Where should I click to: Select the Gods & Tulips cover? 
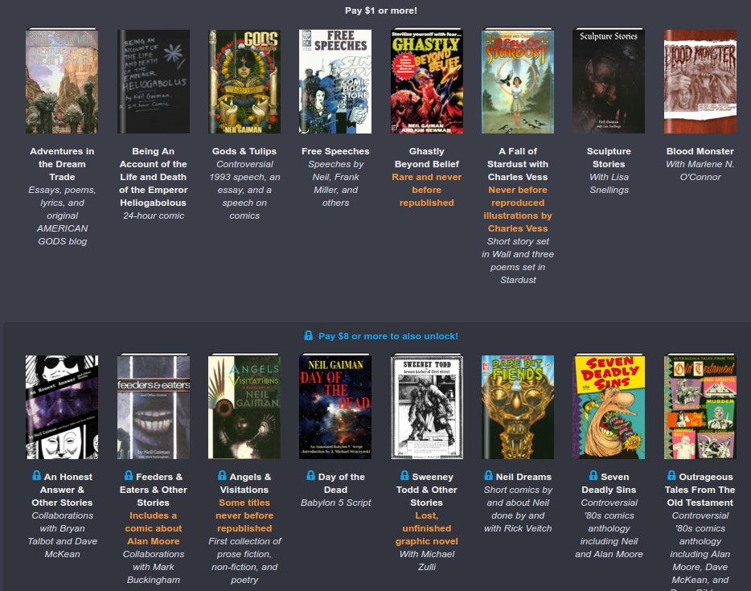click(244, 81)
